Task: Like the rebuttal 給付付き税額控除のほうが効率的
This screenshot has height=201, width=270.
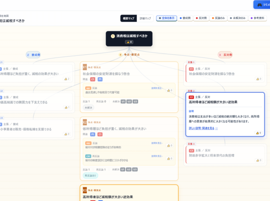Action: click(x=170, y=145)
